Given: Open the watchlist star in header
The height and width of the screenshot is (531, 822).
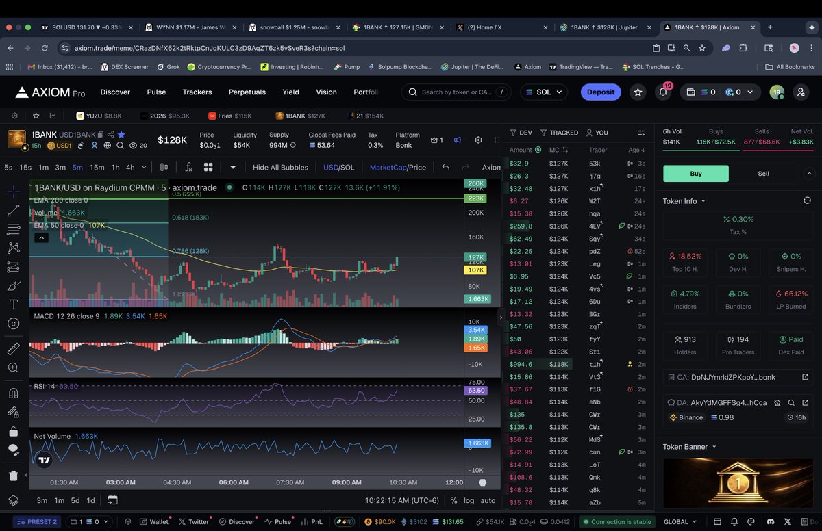Looking at the screenshot, I should 638,92.
